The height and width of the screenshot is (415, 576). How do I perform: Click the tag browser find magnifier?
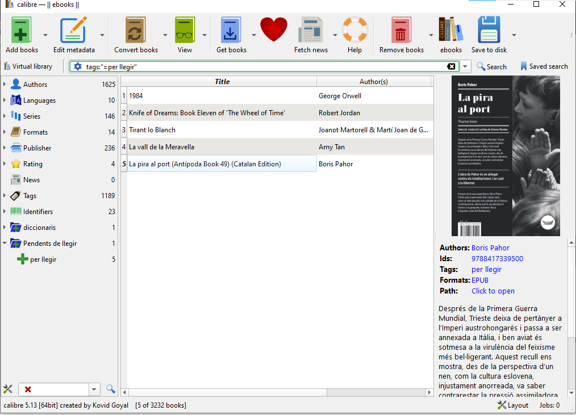click(110, 389)
